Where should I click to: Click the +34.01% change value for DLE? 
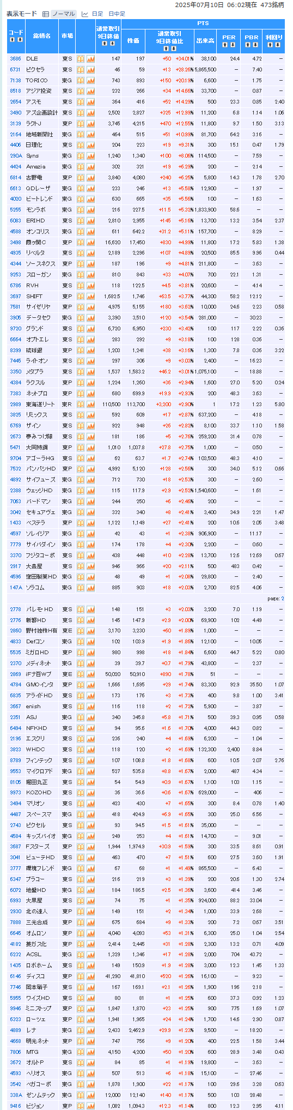[184, 59]
